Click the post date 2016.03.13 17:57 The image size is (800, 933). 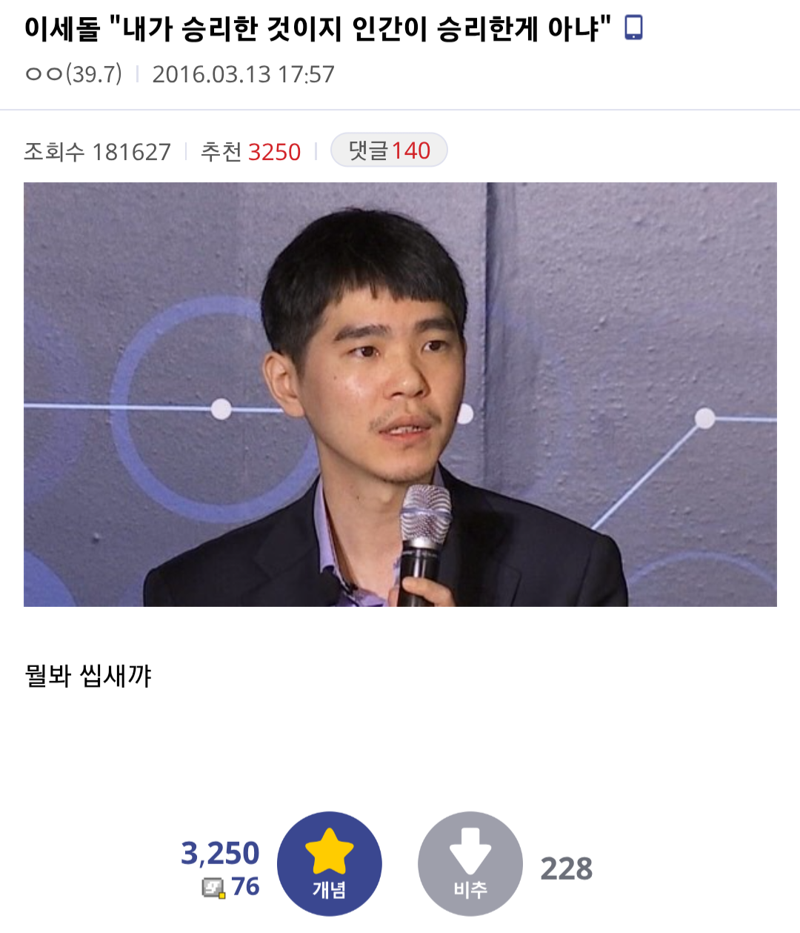click(x=243, y=74)
